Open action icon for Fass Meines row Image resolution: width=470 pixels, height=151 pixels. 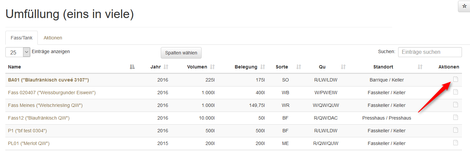click(x=455, y=105)
